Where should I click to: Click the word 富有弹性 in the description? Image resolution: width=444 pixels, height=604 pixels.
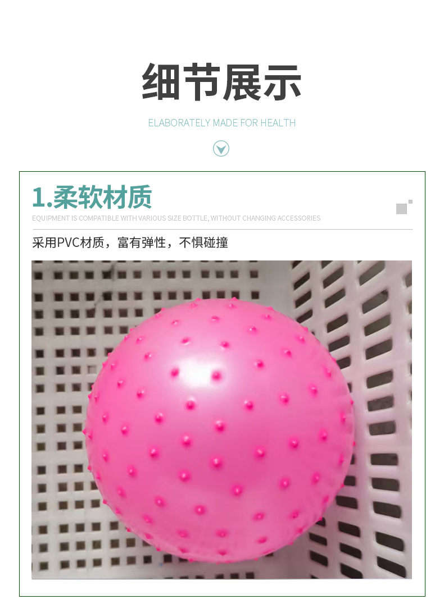coord(142,242)
